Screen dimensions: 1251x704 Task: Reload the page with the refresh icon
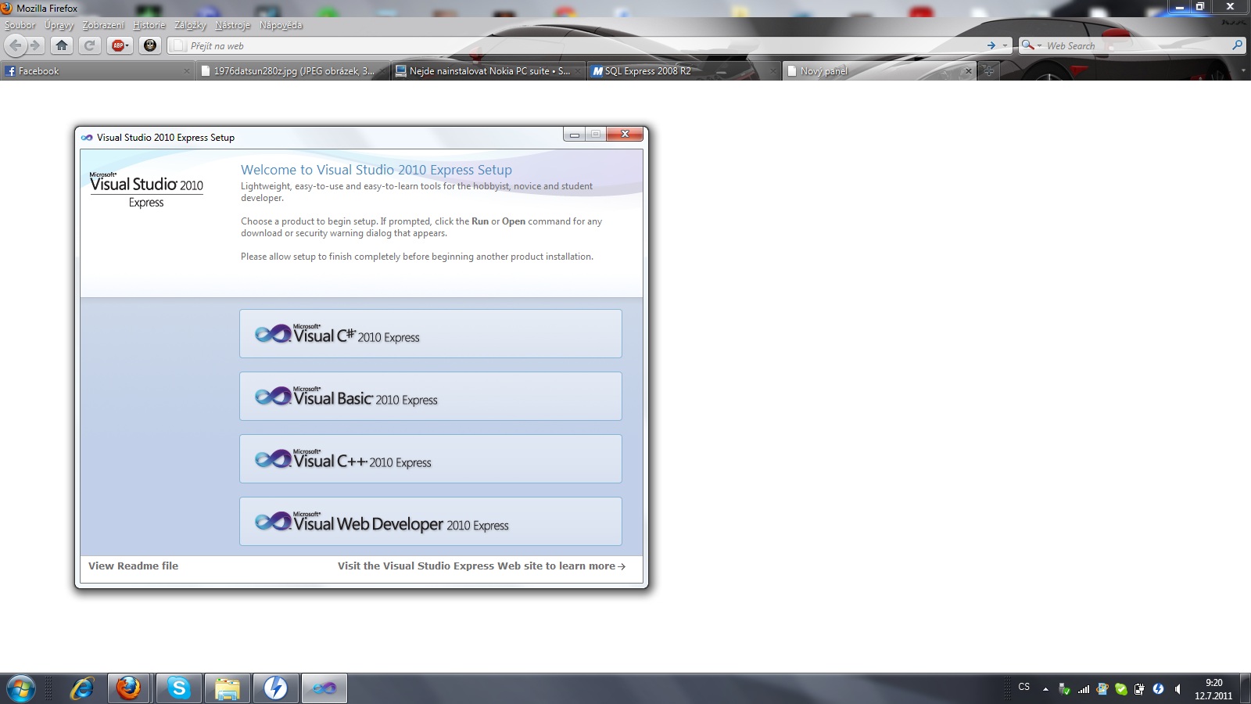(89, 45)
